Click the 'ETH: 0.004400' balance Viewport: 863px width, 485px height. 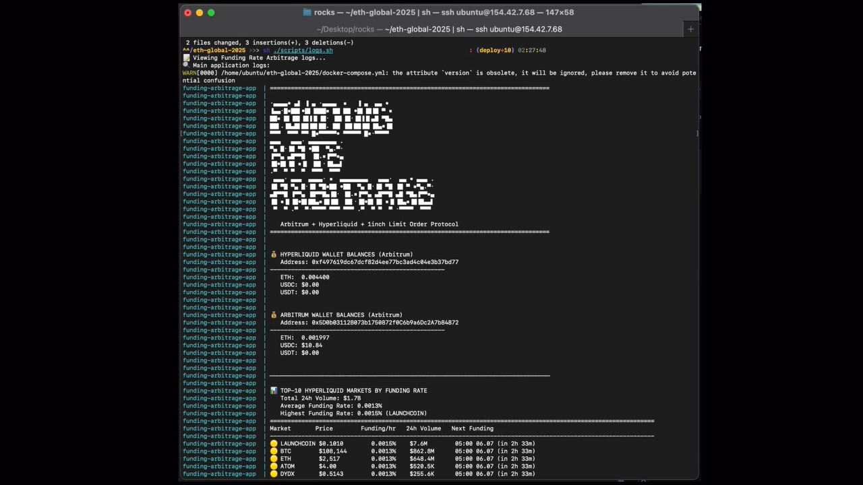coord(305,277)
